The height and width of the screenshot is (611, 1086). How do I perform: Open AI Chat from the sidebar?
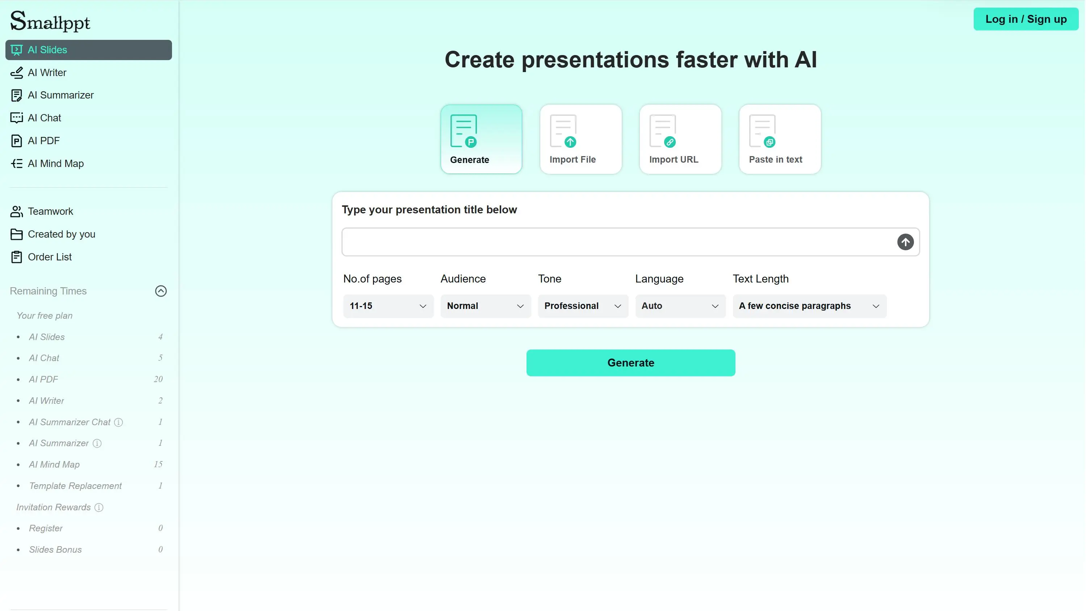click(88, 118)
